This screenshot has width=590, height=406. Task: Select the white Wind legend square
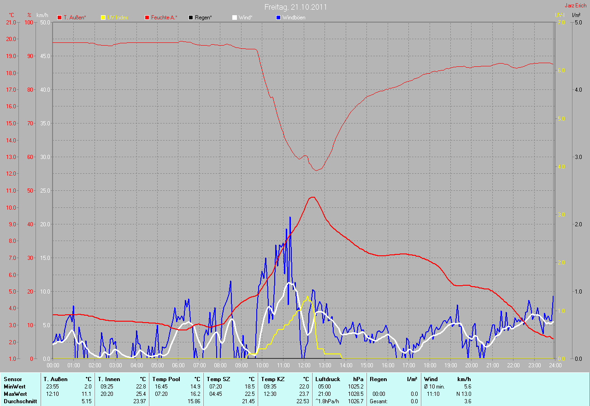(x=234, y=18)
